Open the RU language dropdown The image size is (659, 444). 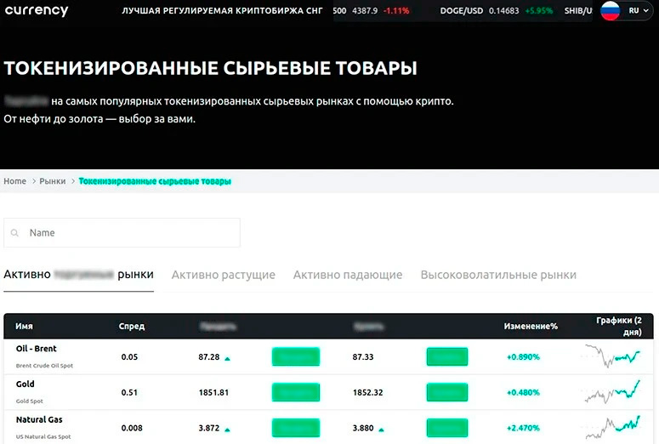coord(638,11)
